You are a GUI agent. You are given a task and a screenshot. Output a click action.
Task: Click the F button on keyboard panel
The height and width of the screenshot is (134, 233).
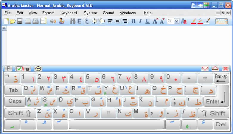(x=8, y=68)
